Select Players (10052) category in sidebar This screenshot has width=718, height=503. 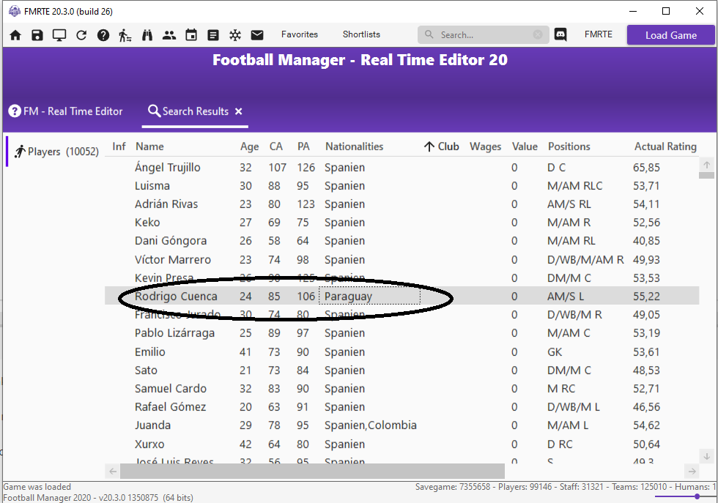pyautogui.click(x=56, y=152)
